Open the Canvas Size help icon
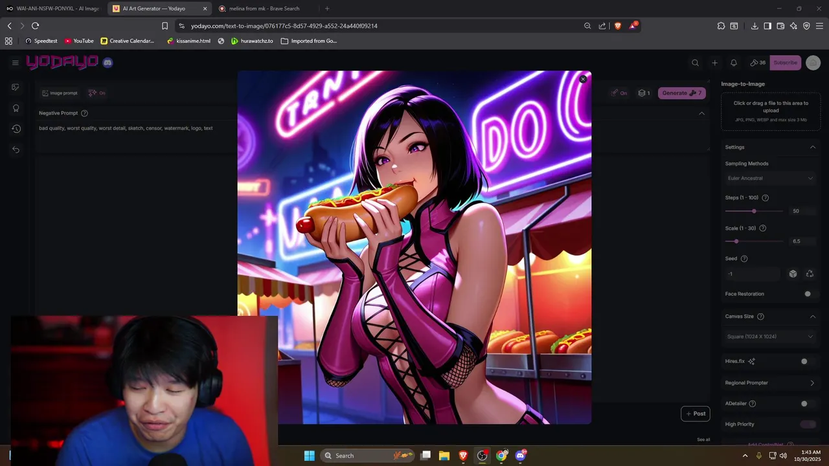This screenshot has height=466, width=829. 760,316
